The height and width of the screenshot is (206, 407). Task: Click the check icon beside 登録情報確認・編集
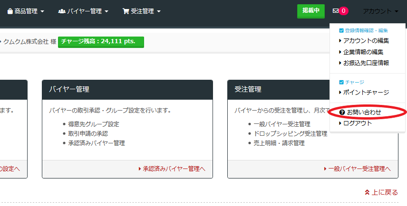(x=341, y=31)
